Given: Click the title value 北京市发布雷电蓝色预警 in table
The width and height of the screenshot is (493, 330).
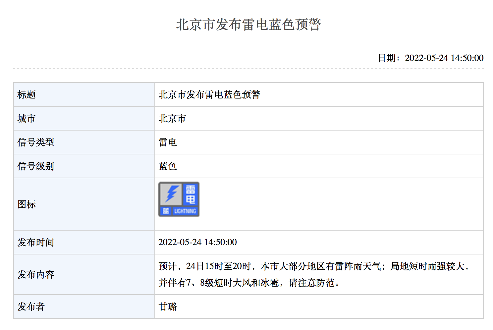Looking at the screenshot, I should [209, 95].
